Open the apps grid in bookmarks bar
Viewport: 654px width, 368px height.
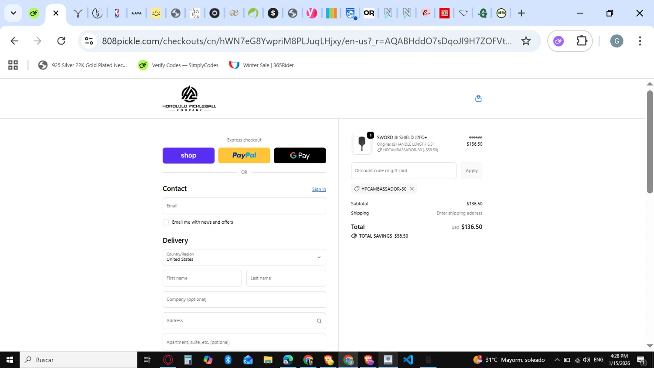13,65
